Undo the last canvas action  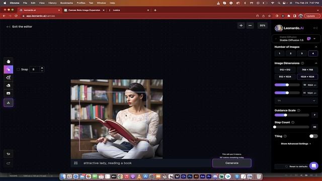pos(9,154)
